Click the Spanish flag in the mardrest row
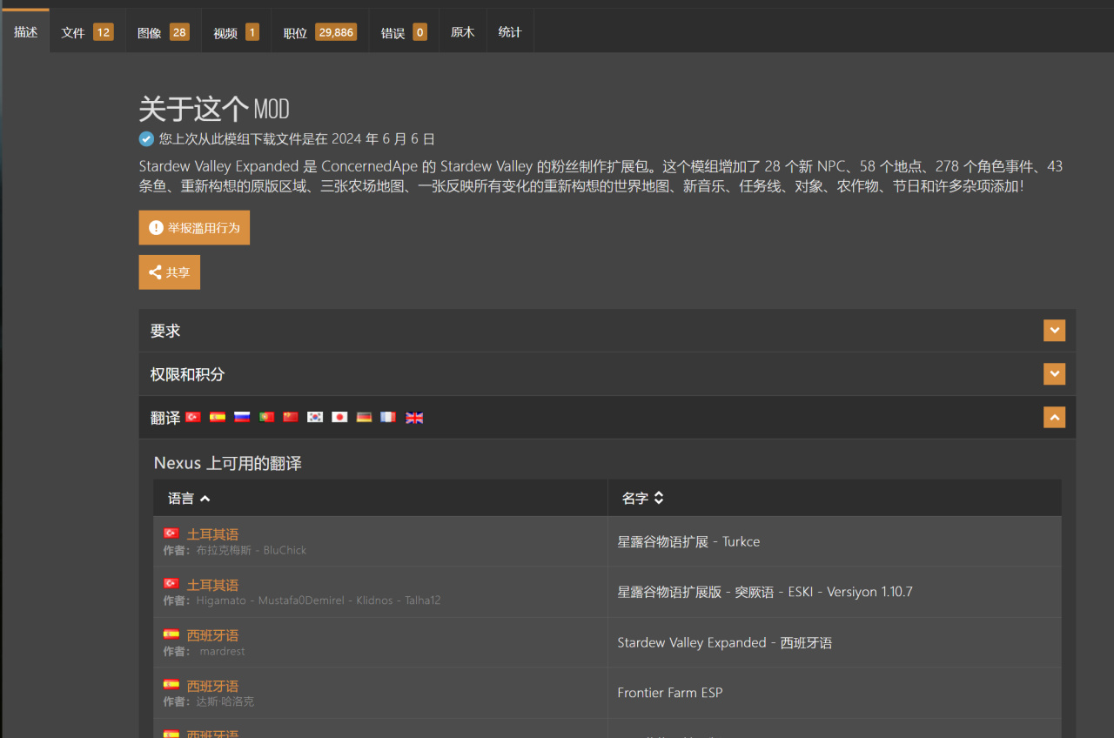The width and height of the screenshot is (1114, 738). pos(171,634)
